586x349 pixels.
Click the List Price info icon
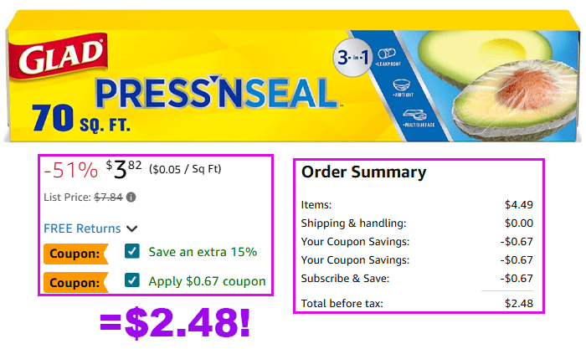tap(131, 198)
